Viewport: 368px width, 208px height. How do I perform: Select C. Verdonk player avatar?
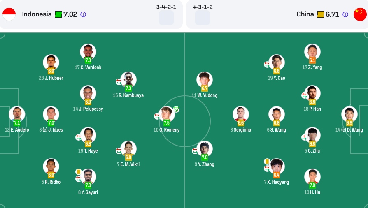pos(88,52)
